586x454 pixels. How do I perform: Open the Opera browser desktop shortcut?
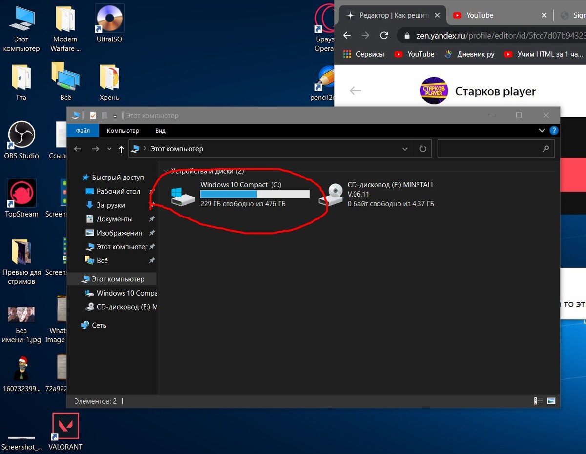click(x=324, y=28)
